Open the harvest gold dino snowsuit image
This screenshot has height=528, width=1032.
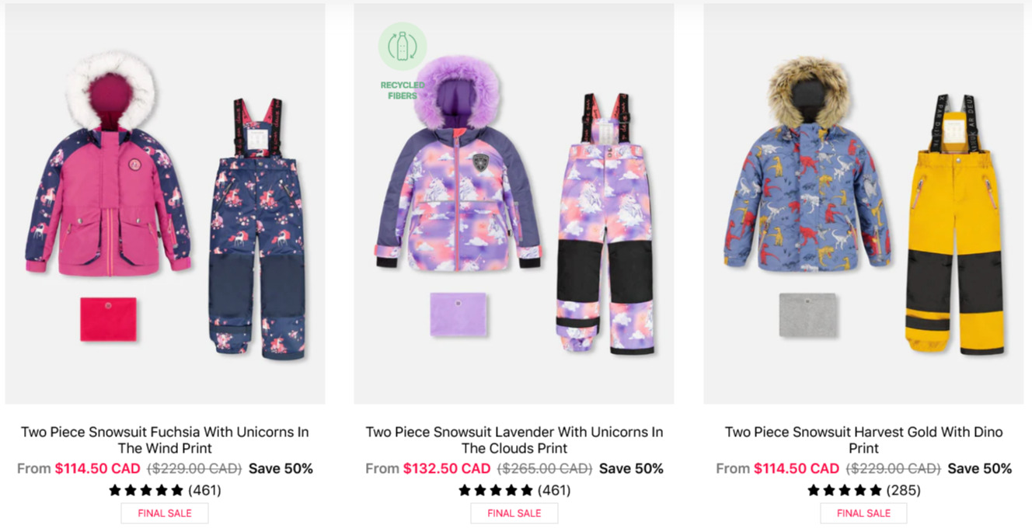tap(863, 204)
